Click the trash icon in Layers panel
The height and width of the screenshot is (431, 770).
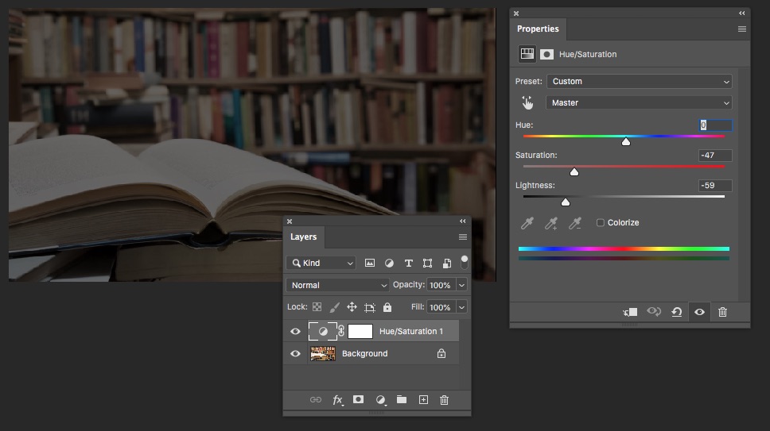pyautogui.click(x=444, y=400)
